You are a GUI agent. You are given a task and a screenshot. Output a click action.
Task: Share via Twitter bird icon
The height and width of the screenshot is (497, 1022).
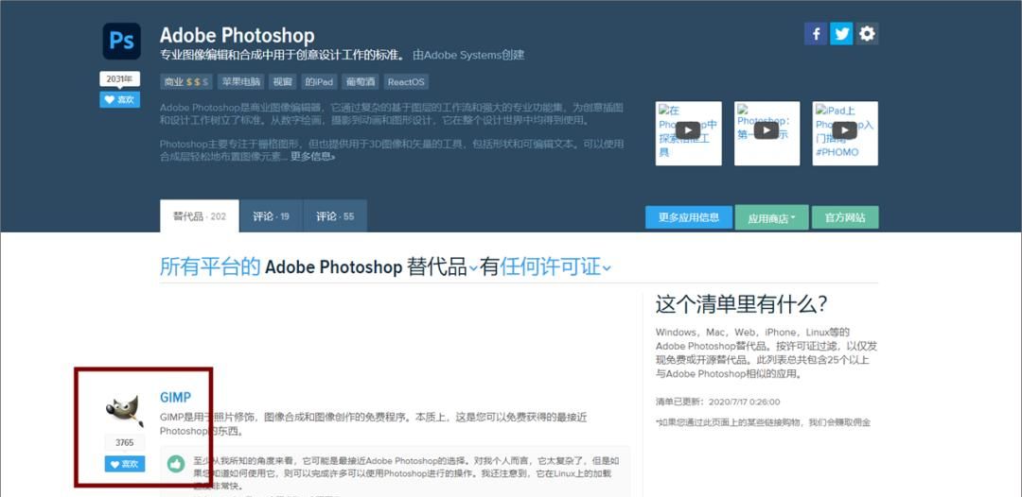pos(841,34)
